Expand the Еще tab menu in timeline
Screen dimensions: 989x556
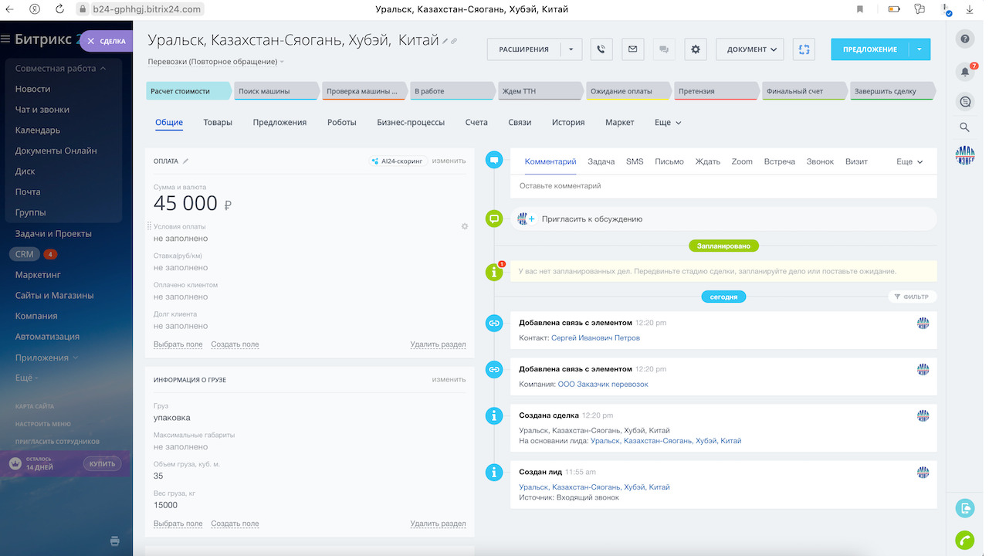[x=909, y=162]
